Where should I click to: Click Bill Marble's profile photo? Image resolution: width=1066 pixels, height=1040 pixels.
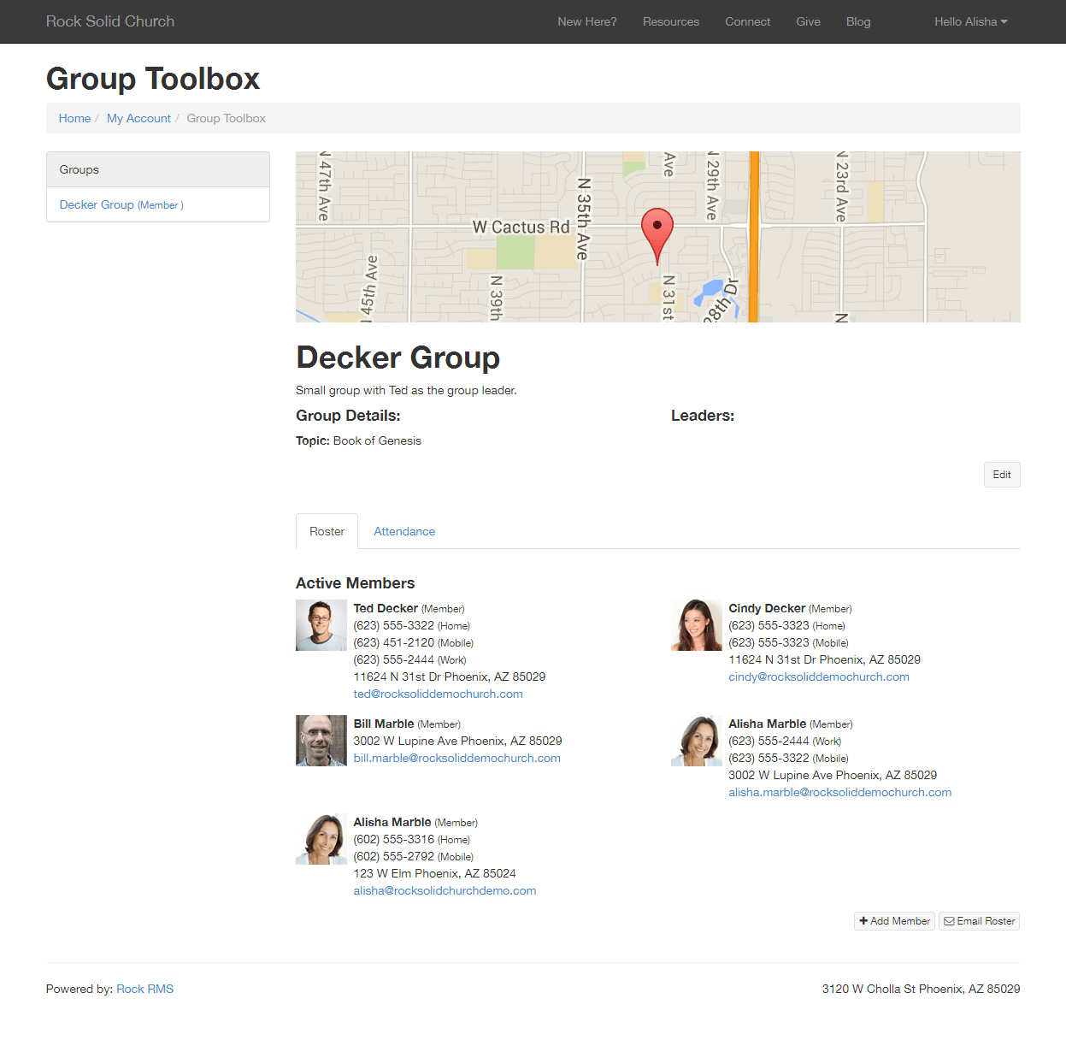(321, 741)
